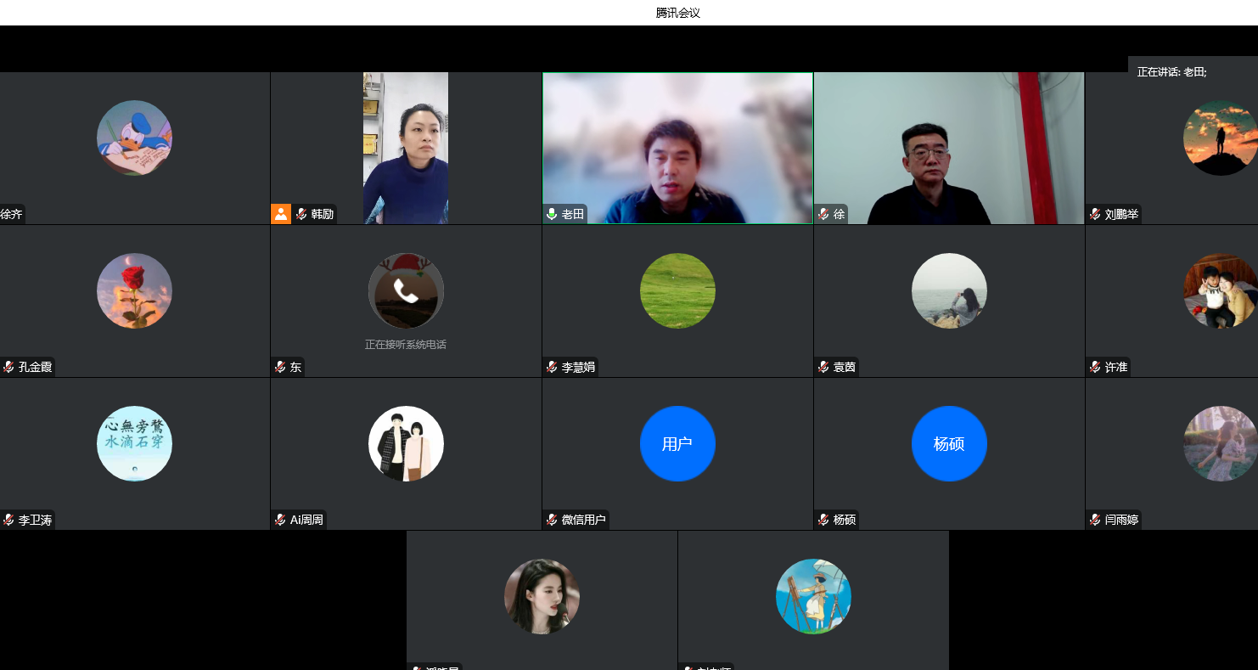Select the sunset silhouette avatar of 刘鹏举
This screenshot has height=670, width=1258.
pyautogui.click(x=1221, y=138)
